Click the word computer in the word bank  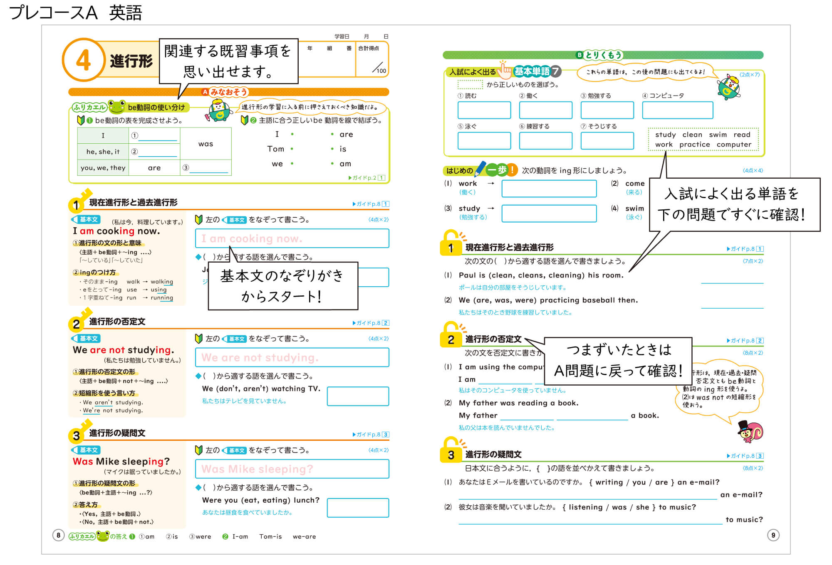[x=734, y=145]
